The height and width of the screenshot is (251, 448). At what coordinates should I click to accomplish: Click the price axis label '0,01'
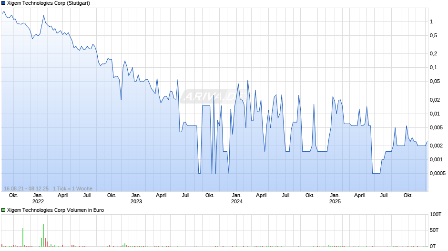tap(435, 114)
